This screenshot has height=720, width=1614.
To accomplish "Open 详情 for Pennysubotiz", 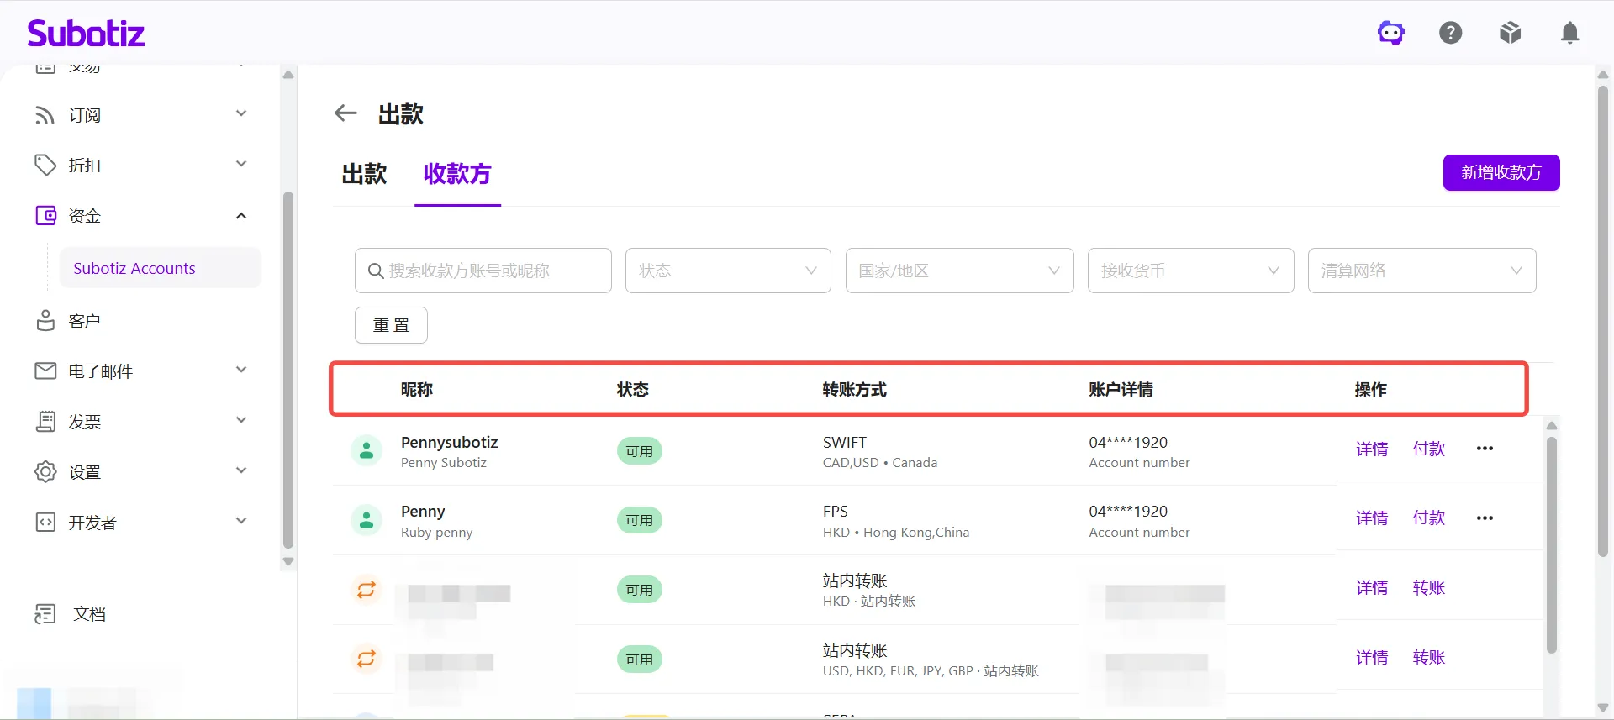I will [1372, 449].
